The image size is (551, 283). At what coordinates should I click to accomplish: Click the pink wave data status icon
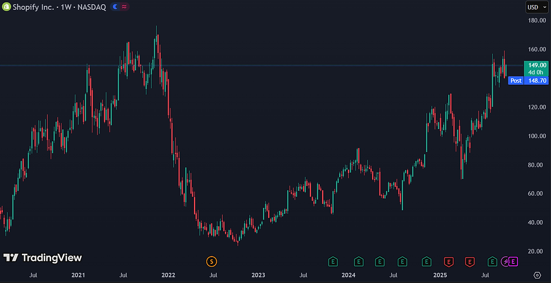124,7
